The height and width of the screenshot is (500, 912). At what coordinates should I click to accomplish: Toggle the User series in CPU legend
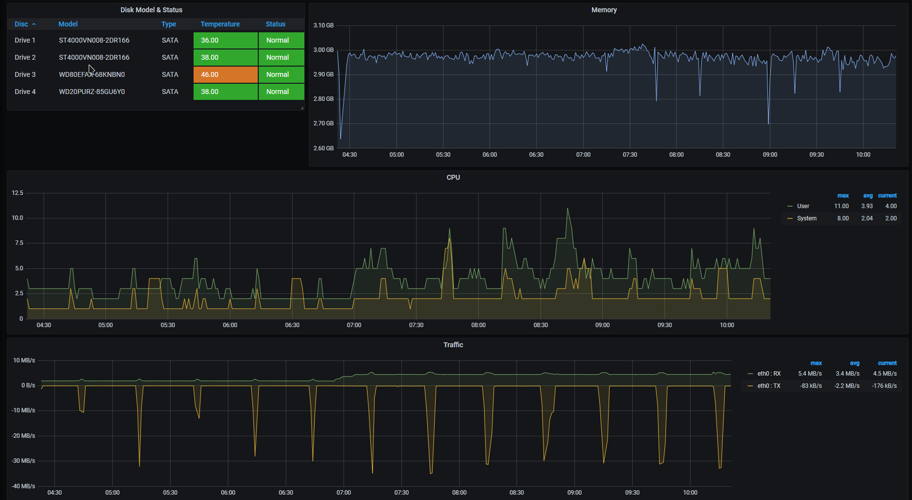click(x=803, y=206)
